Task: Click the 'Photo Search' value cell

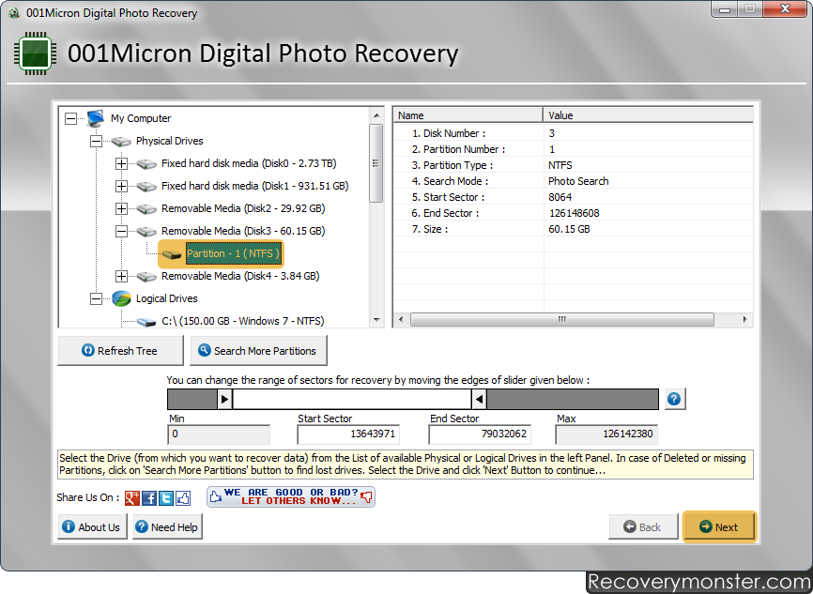Action: point(578,181)
